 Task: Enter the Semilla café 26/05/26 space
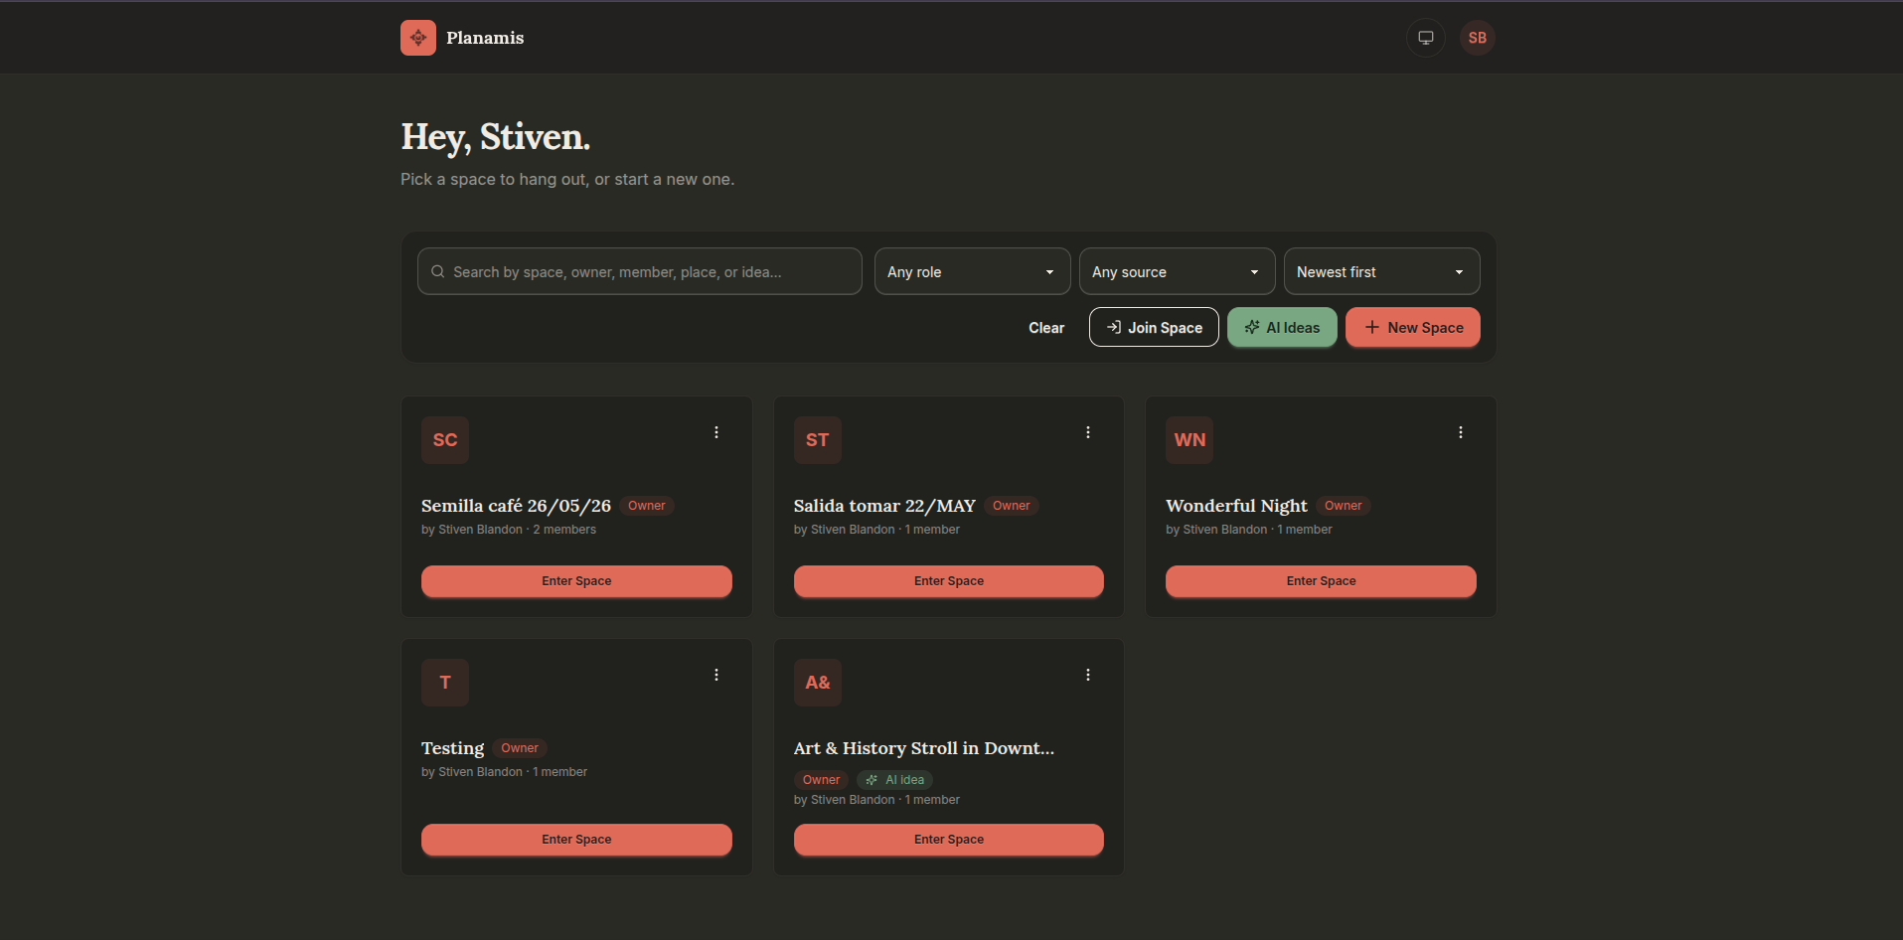coord(576,581)
